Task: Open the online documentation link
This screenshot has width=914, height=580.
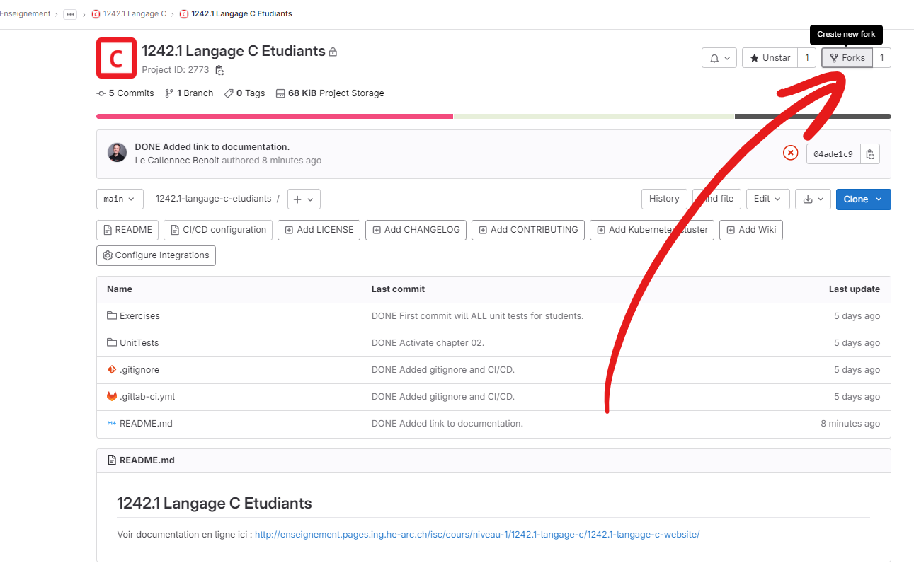Action: click(x=476, y=535)
